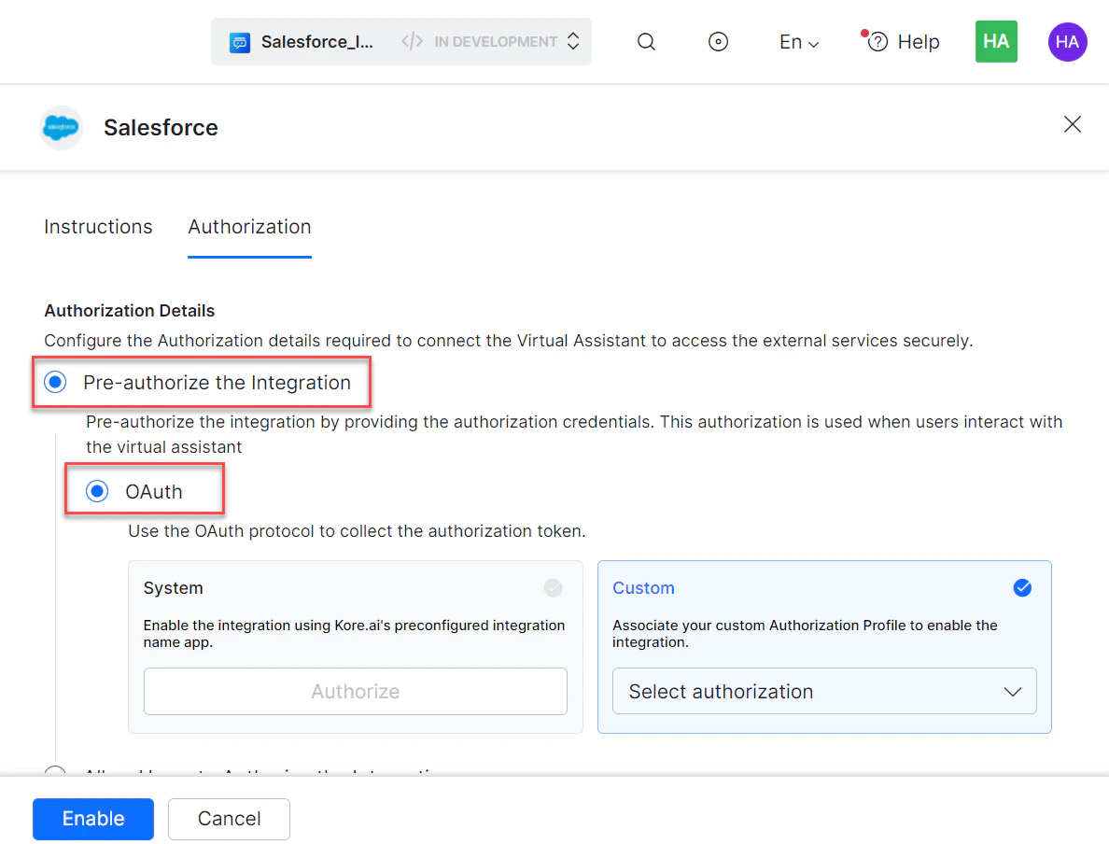Click the target icon beside search
Viewport: 1109px width, 844px height.
[x=718, y=41]
